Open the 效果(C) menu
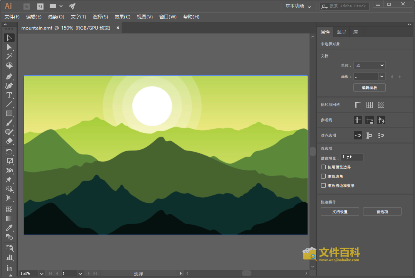The height and width of the screenshot is (278, 415). pos(122,17)
